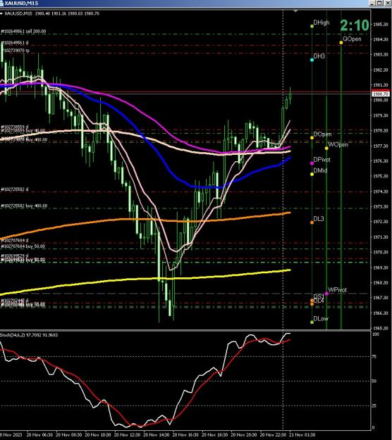Select the DHigh pivot label
The width and height of the screenshot is (392, 440).
[321, 23]
